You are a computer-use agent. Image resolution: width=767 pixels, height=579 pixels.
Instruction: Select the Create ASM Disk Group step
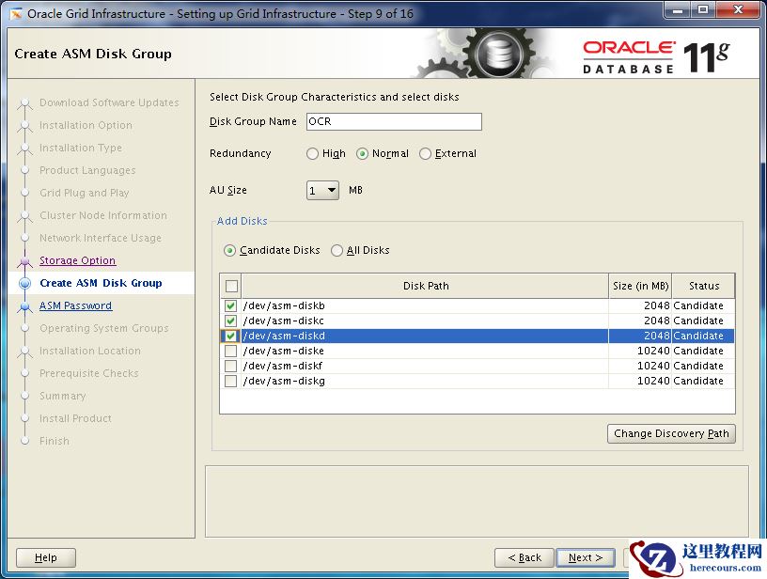point(101,283)
